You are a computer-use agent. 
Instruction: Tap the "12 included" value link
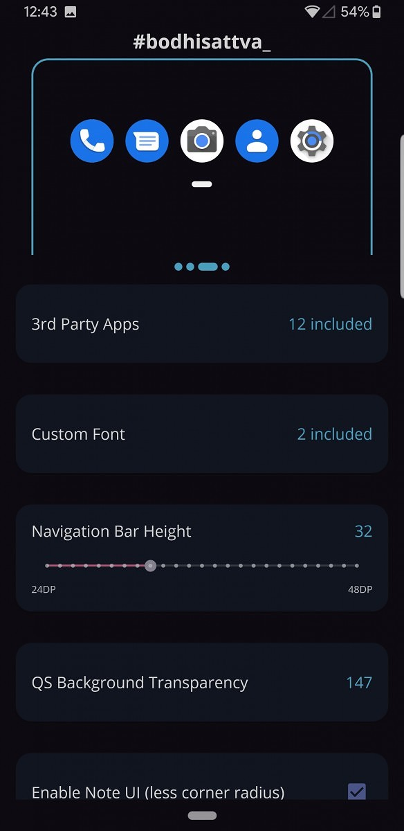coord(330,324)
